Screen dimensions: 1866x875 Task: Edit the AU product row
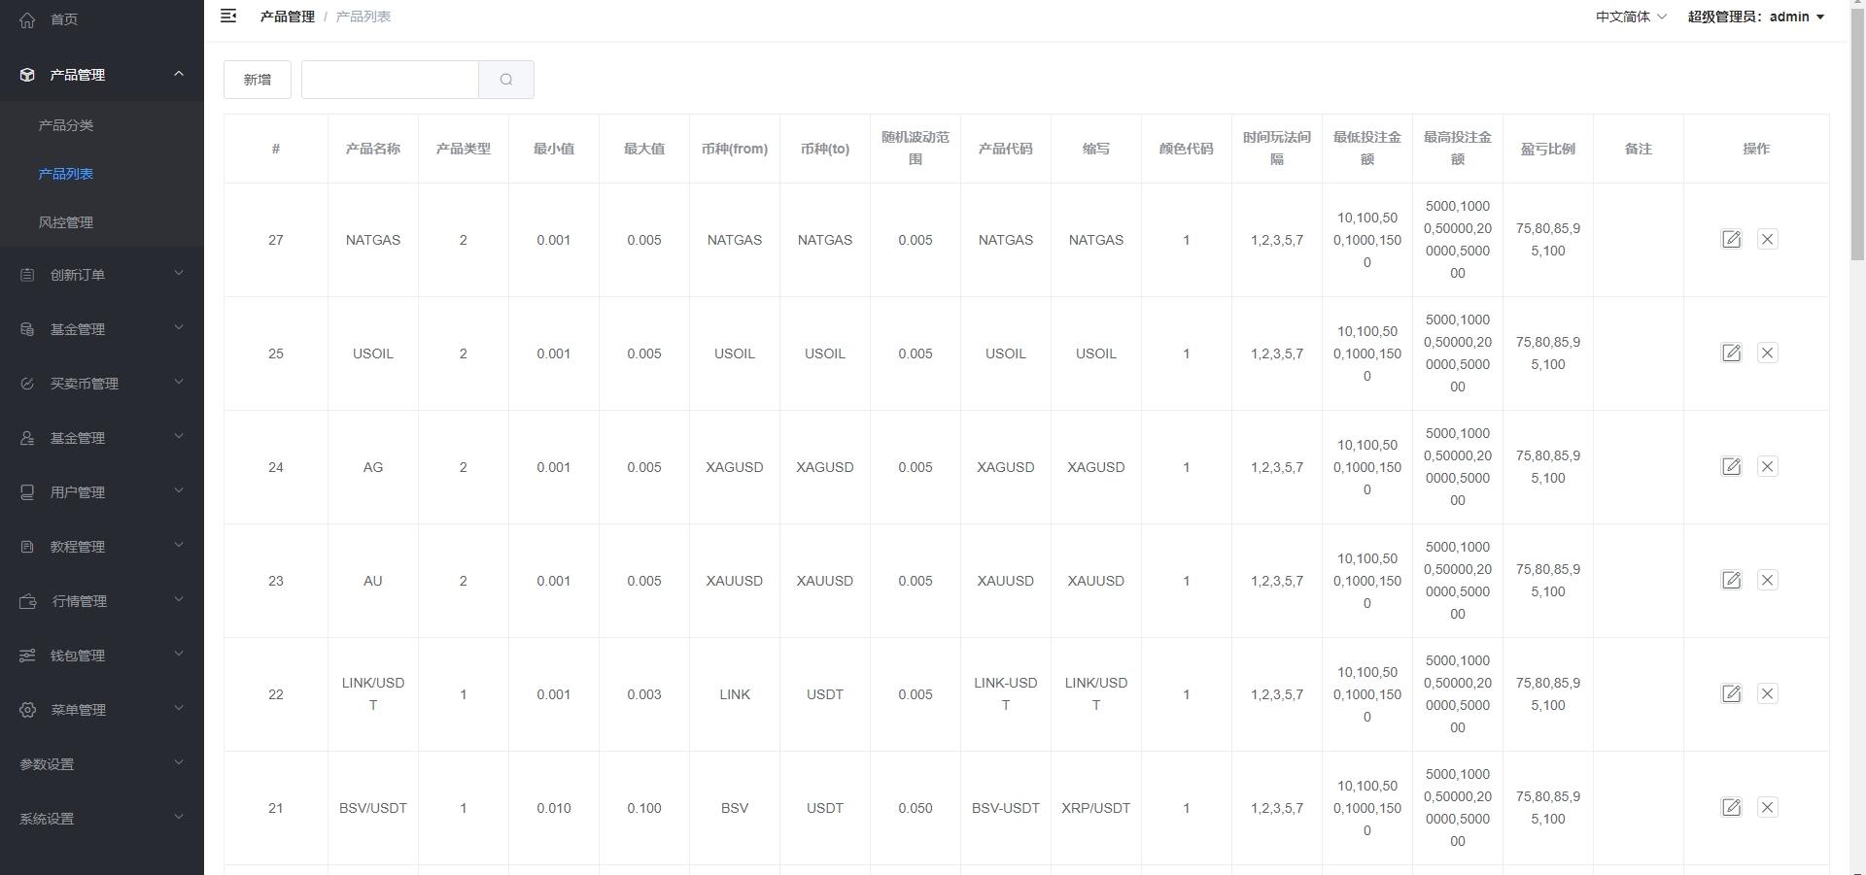(1731, 580)
